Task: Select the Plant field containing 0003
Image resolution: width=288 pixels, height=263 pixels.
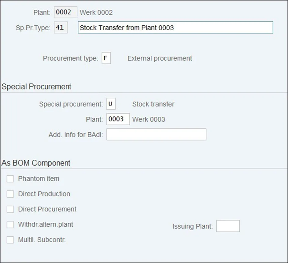Action: [118, 119]
